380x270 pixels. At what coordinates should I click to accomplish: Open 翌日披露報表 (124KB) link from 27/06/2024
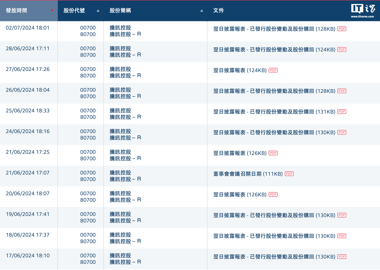pyautogui.click(x=240, y=70)
